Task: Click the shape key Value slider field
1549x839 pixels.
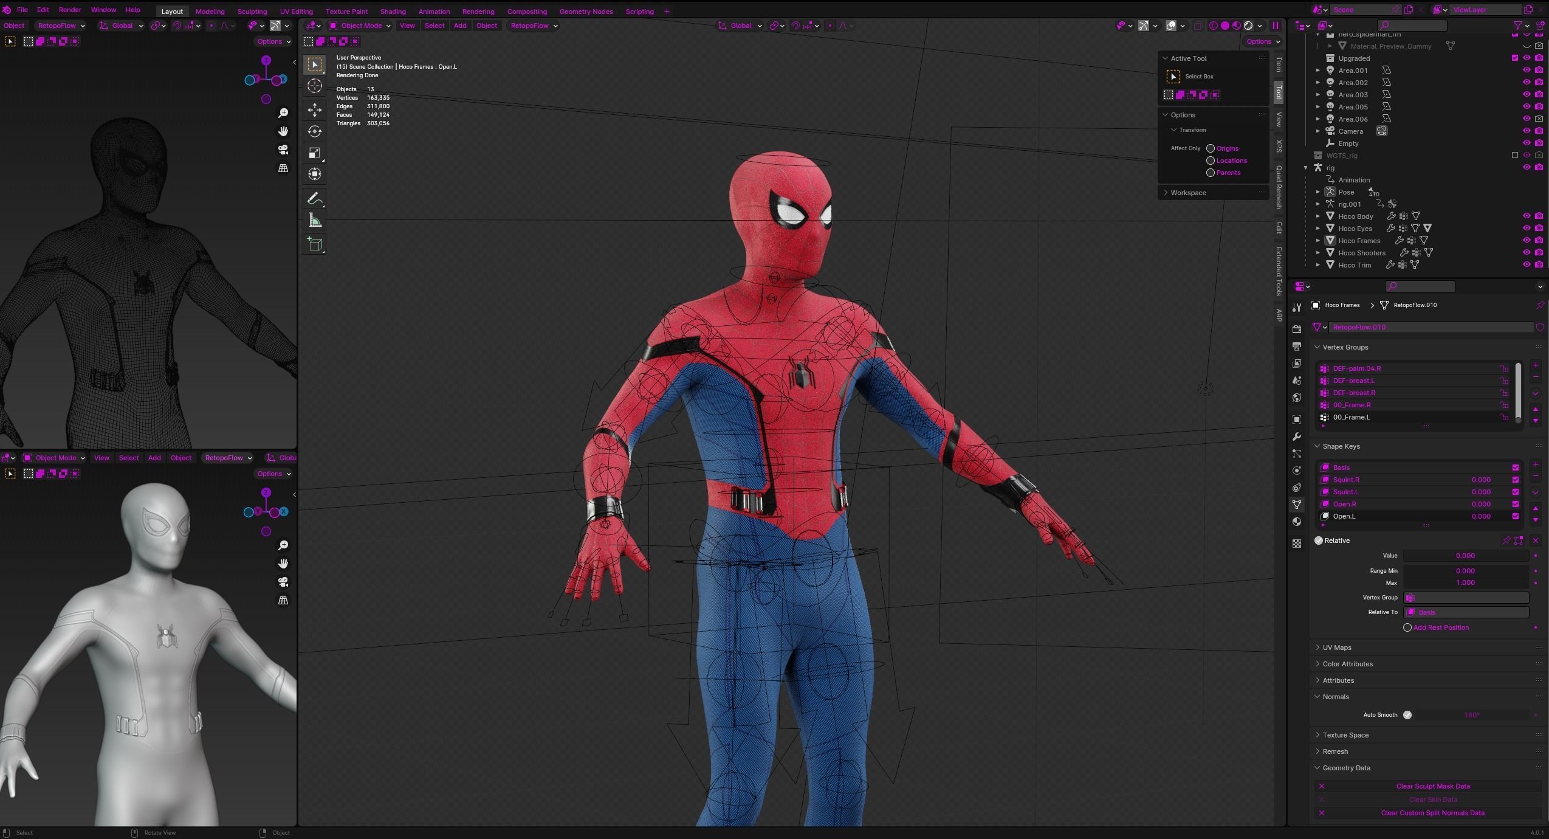Action: [x=1465, y=556]
